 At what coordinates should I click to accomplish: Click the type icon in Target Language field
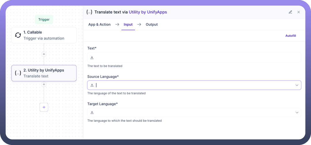[92, 112]
